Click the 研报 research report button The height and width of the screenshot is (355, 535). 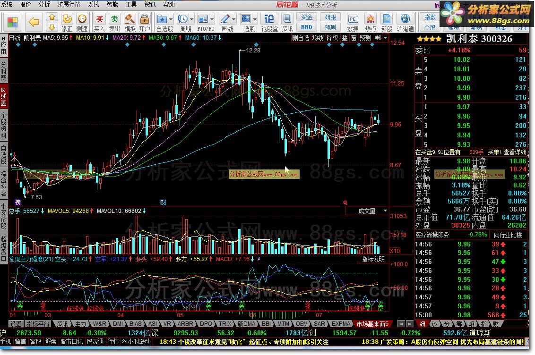pos(330,17)
